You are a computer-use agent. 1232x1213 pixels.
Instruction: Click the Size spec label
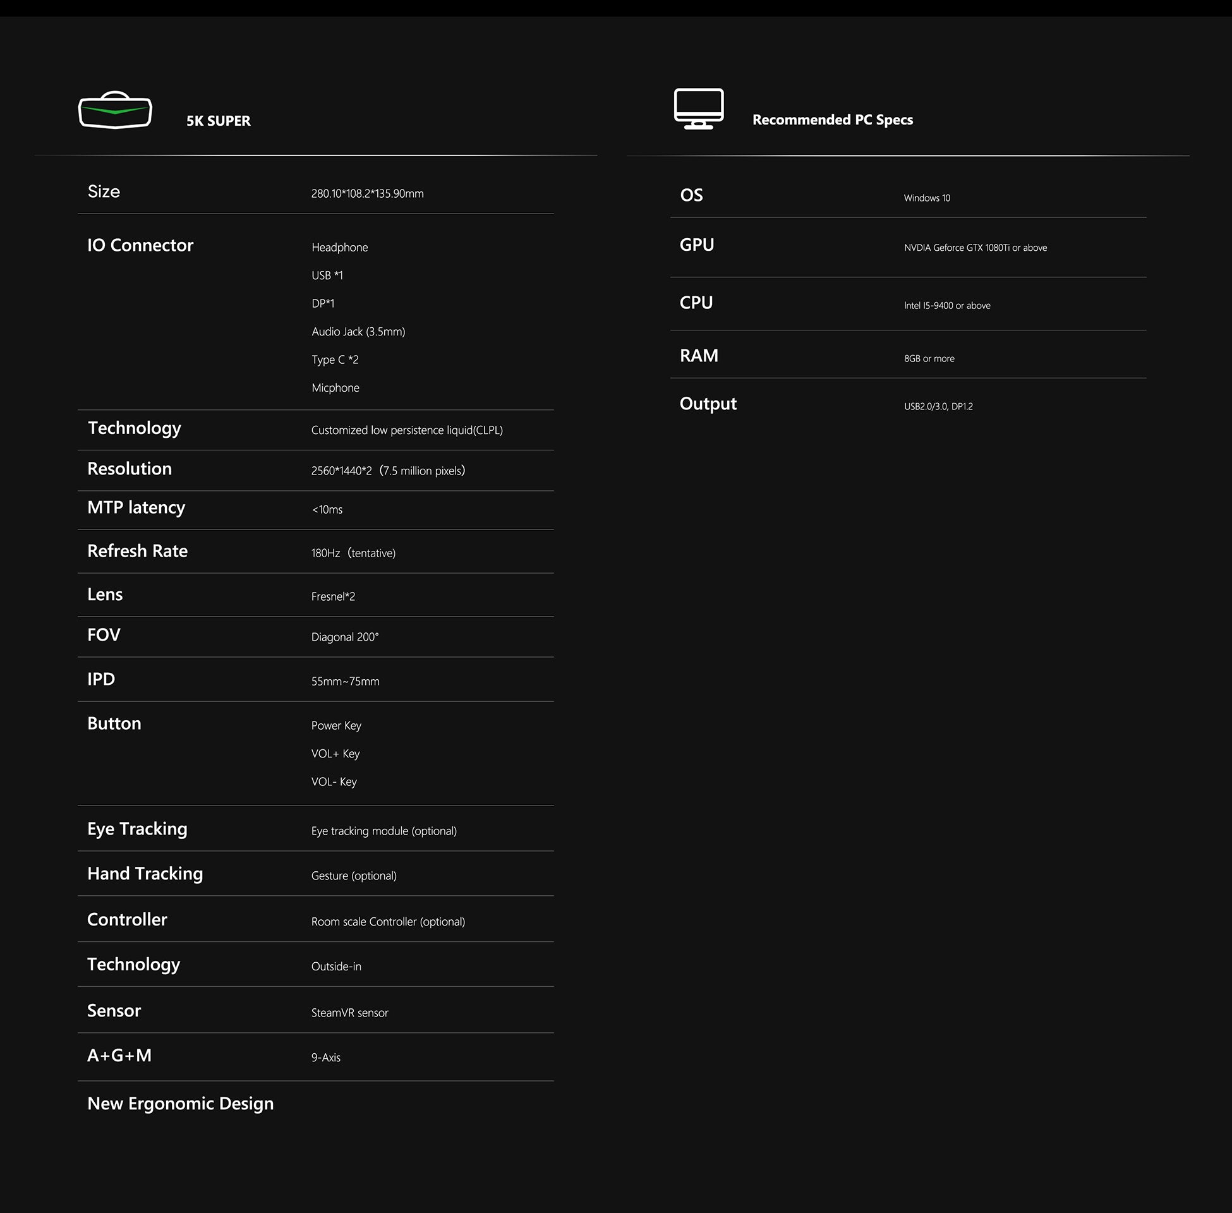[x=104, y=192]
